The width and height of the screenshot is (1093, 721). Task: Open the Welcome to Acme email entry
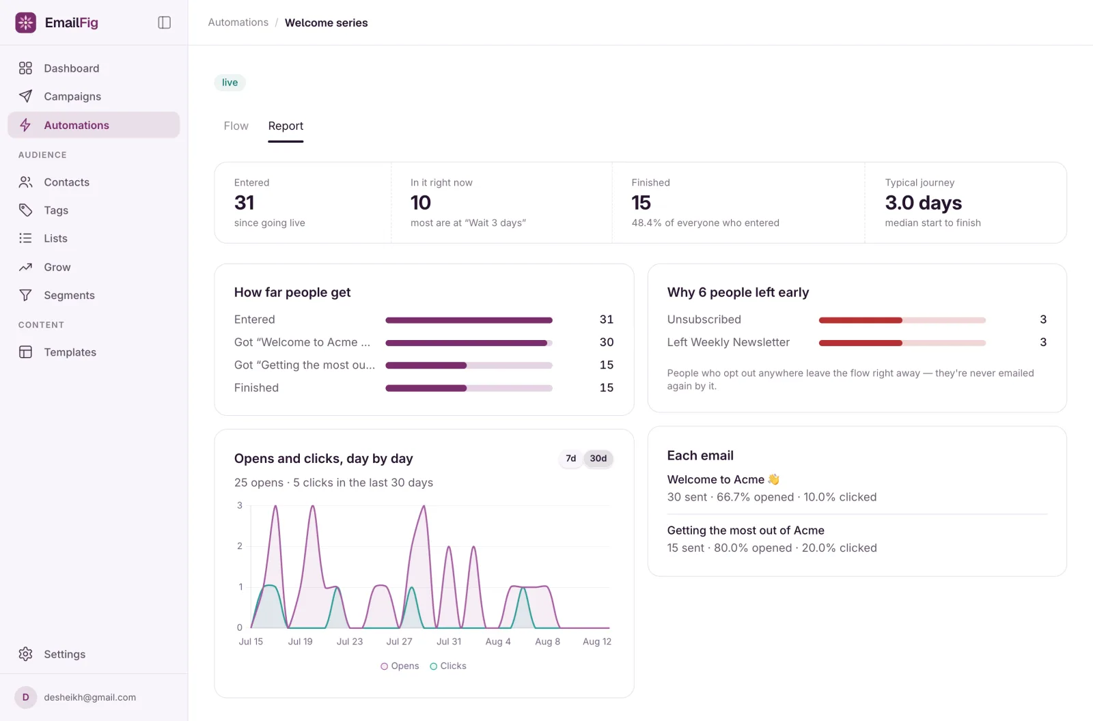click(x=857, y=488)
